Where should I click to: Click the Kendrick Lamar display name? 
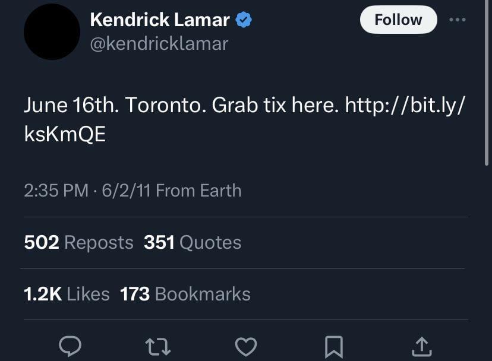160,20
